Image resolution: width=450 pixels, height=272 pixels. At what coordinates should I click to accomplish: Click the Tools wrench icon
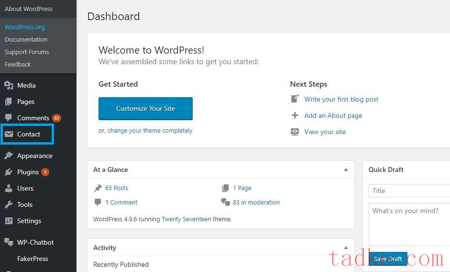pos(9,204)
